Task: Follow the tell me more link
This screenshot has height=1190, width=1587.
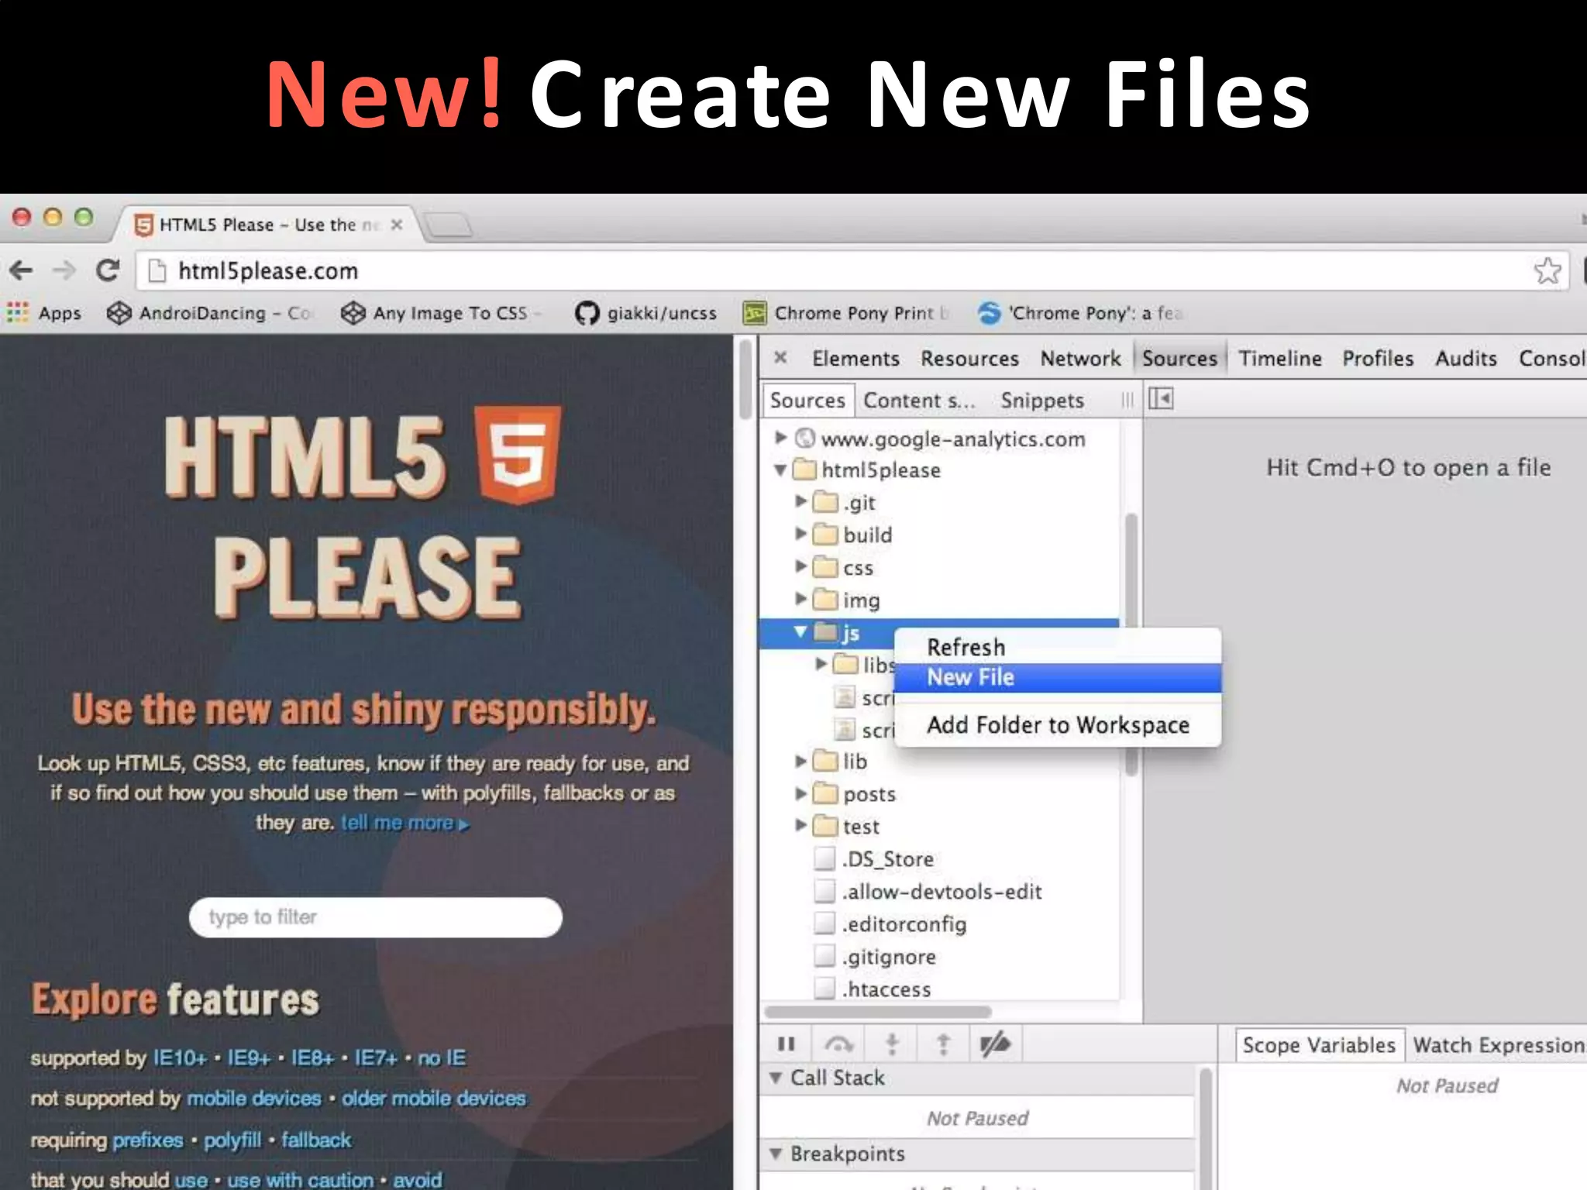Action: pos(405,823)
